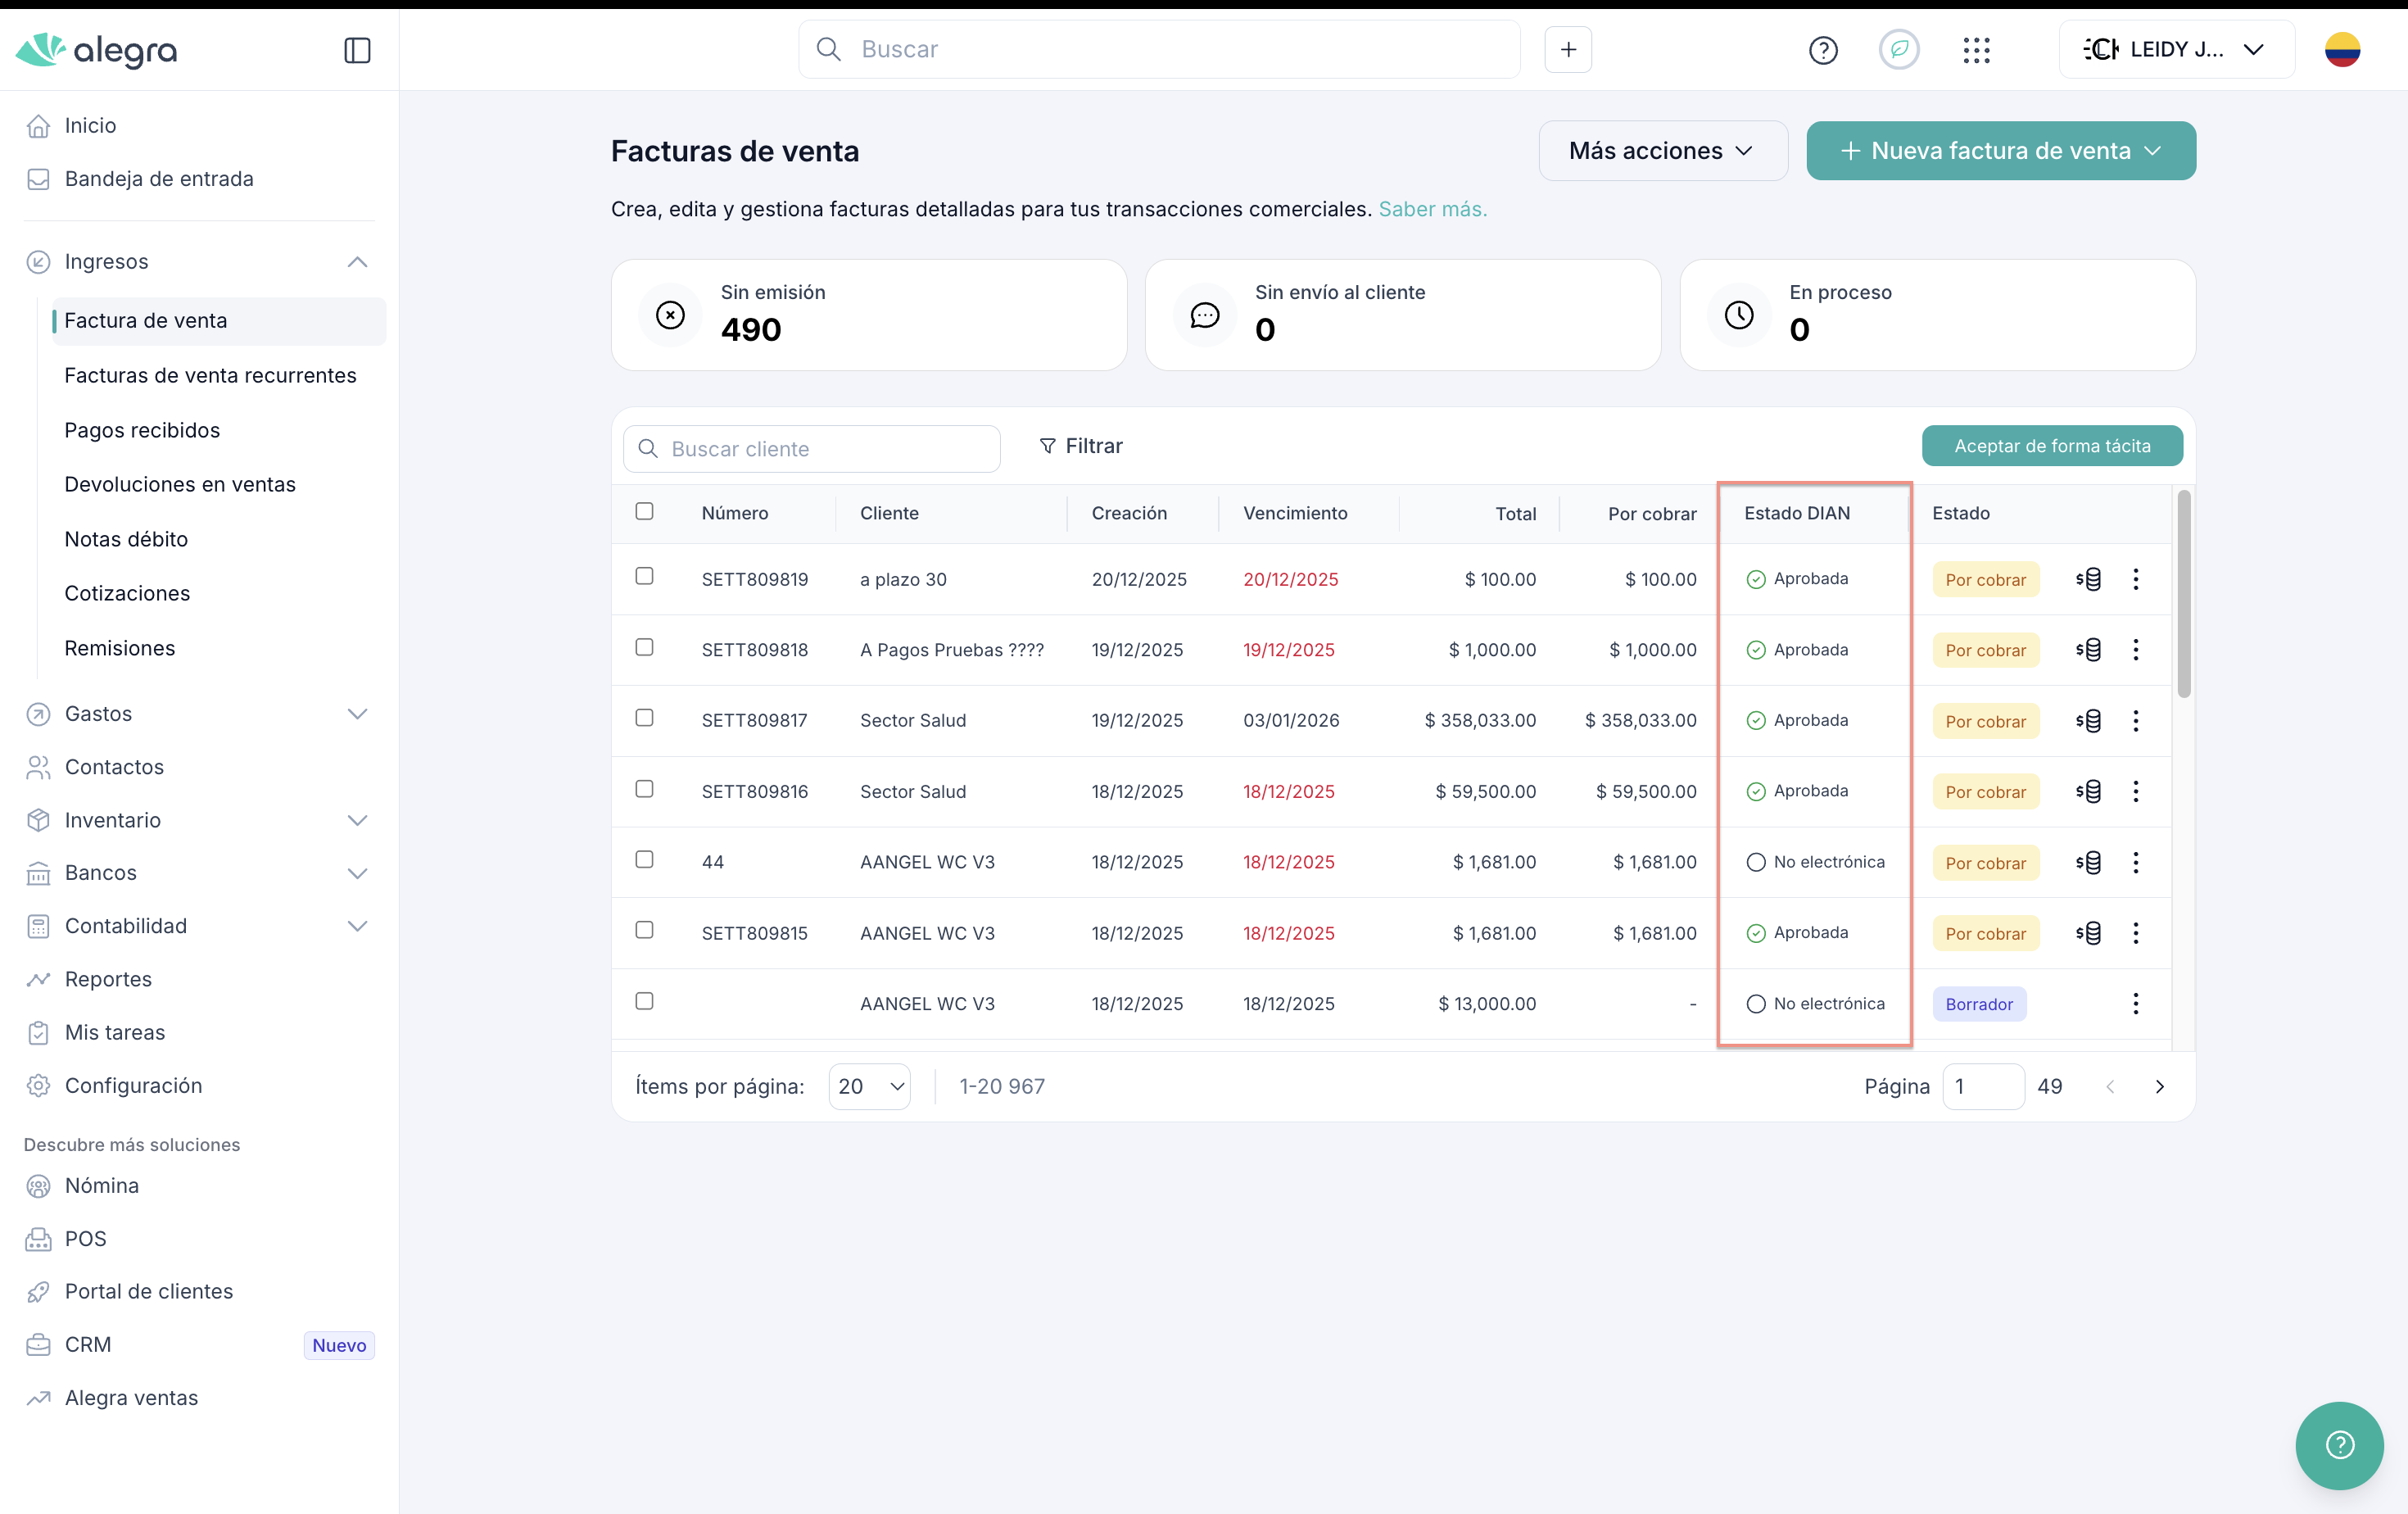This screenshot has width=2408, height=1514.
Task: Click Aceptar de forma tácita button
Action: click(x=2051, y=446)
